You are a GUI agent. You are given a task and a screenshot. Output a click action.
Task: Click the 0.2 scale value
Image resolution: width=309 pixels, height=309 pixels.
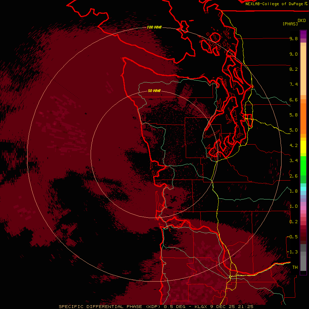click(x=294, y=222)
